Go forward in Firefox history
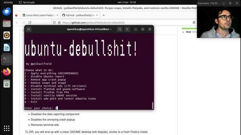This screenshot has width=241, height=135. pos(23,22)
